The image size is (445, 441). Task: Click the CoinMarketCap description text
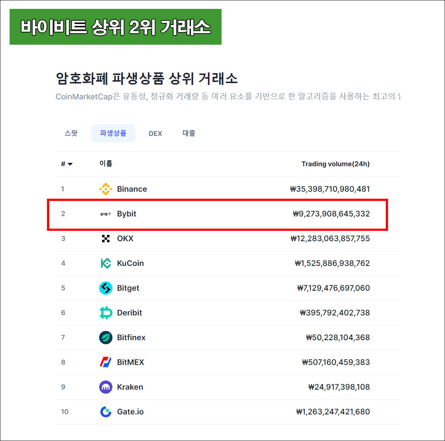(x=228, y=97)
